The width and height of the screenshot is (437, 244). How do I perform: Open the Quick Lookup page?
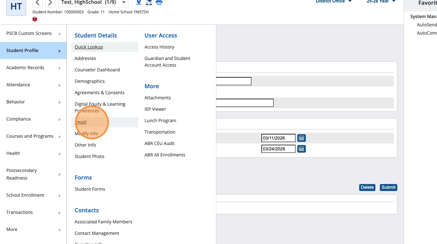point(89,47)
